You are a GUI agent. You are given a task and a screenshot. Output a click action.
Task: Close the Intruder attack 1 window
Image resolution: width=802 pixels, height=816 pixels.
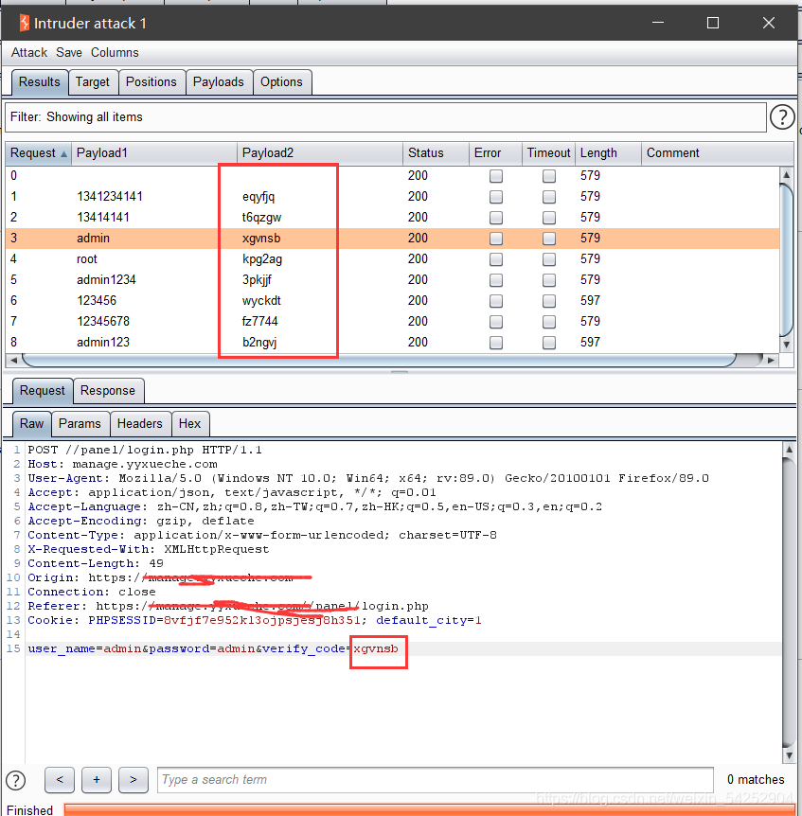(x=769, y=23)
